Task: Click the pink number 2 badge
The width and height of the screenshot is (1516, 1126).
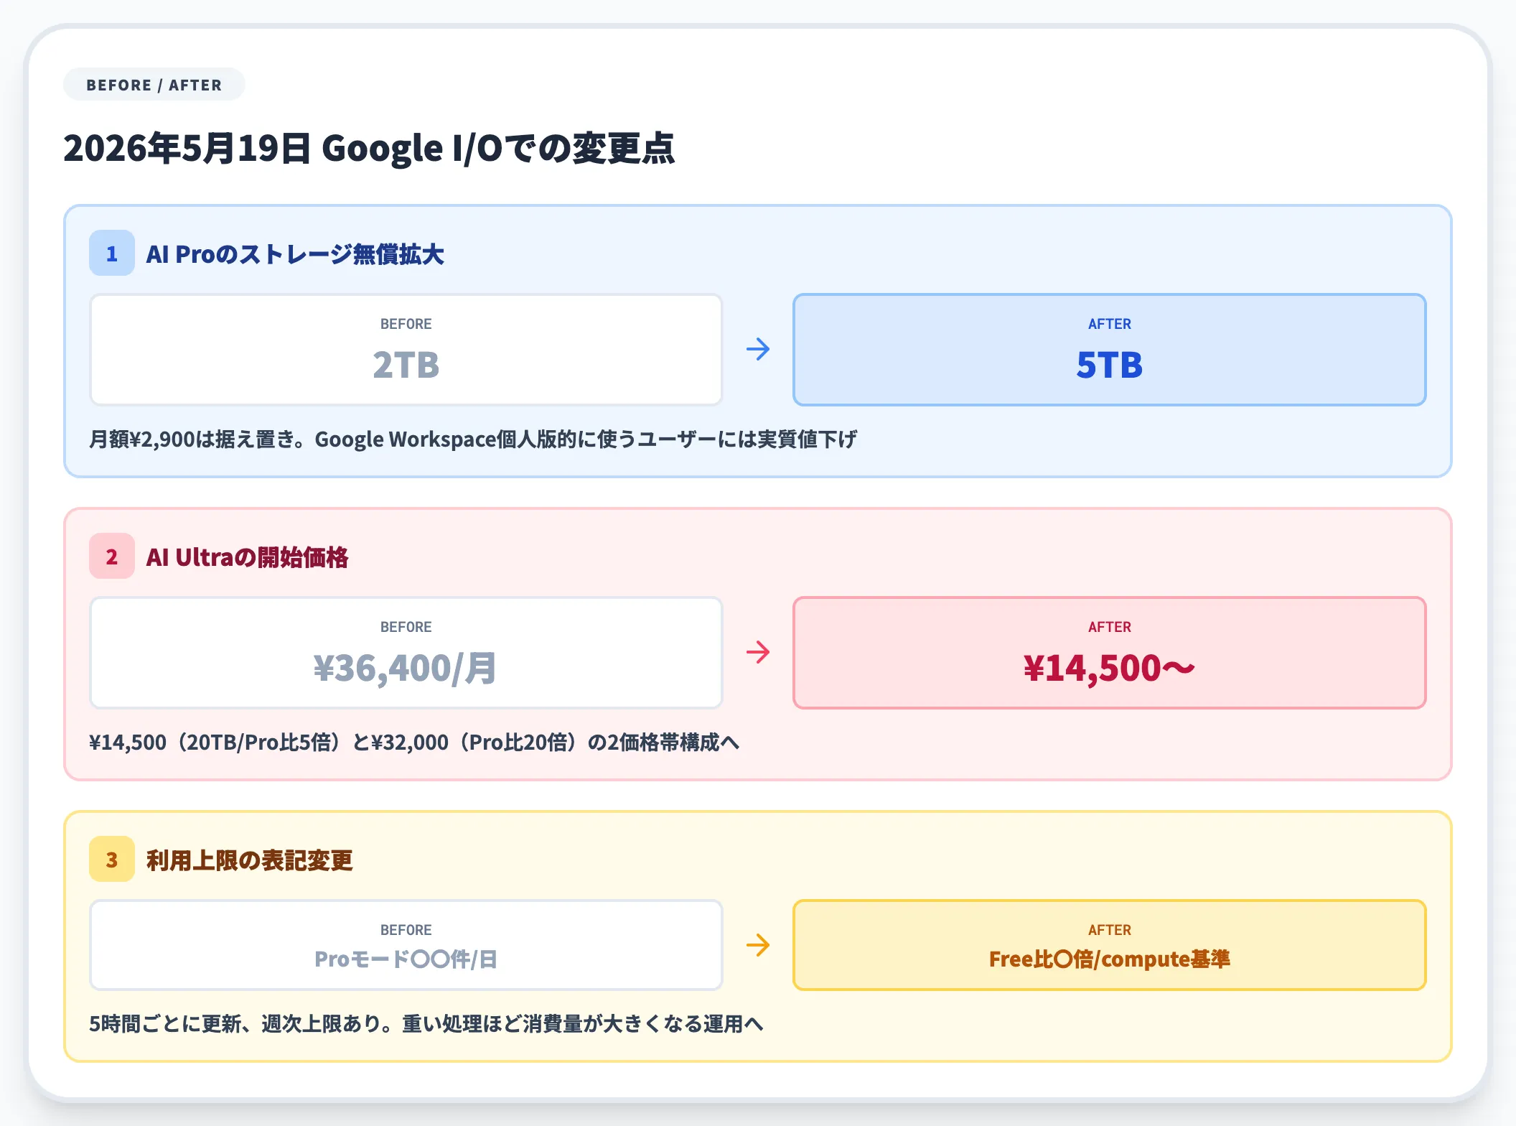Action: [x=112, y=556]
